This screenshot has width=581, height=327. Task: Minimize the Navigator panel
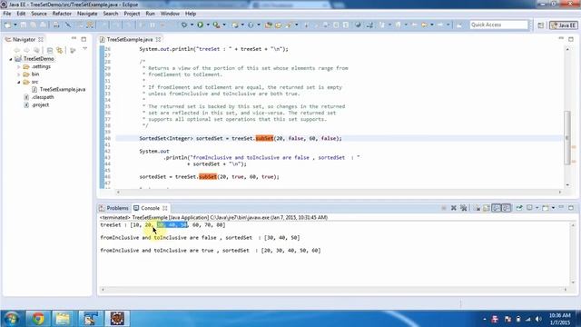[74, 38]
